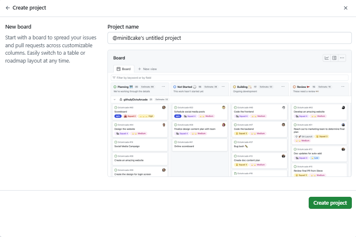Screen dimensions: 356x237
Task: Click the Online scoreboard card
Action: coord(200,145)
